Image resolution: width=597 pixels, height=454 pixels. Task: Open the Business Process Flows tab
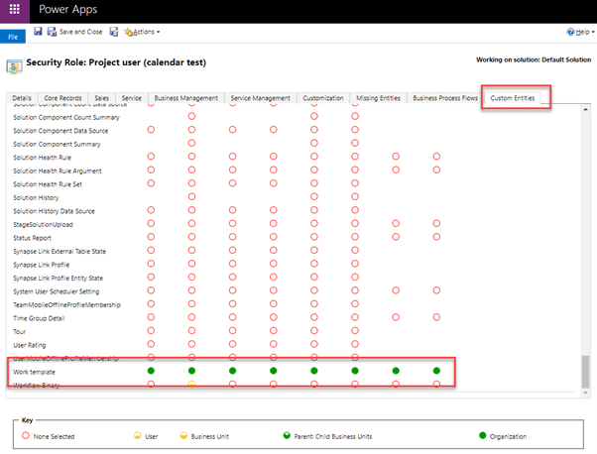coord(445,98)
